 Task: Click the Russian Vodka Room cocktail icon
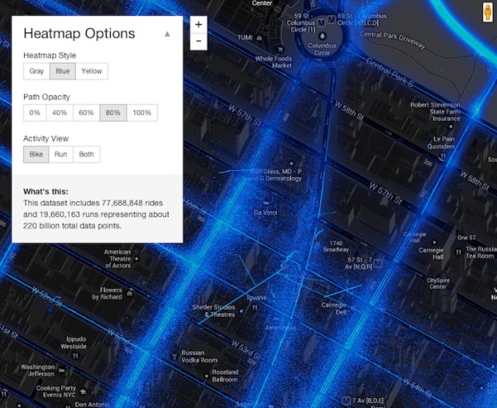[x=174, y=356]
